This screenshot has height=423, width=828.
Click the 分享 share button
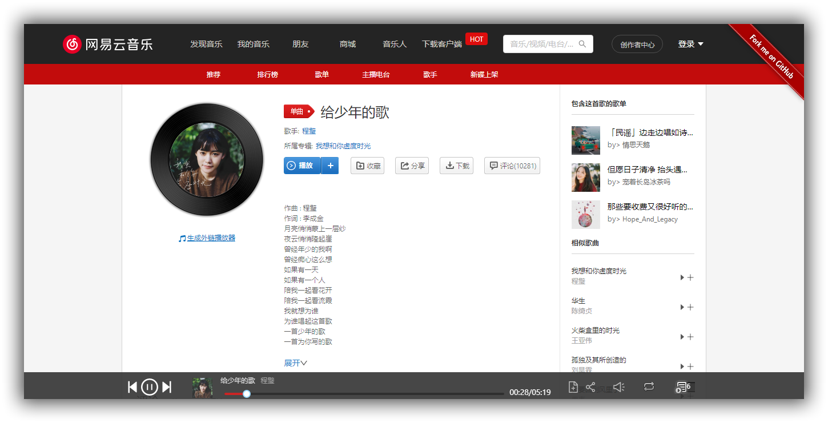pyautogui.click(x=412, y=166)
